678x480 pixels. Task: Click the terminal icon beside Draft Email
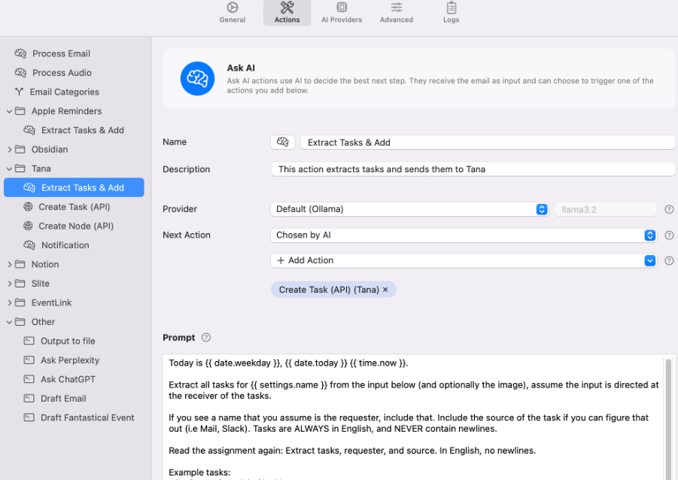(29, 398)
